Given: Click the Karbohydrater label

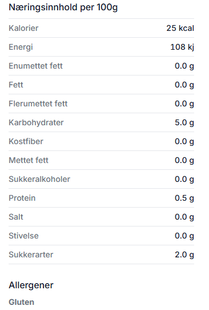Looking at the screenshot, I should pyautogui.click(x=36, y=122).
